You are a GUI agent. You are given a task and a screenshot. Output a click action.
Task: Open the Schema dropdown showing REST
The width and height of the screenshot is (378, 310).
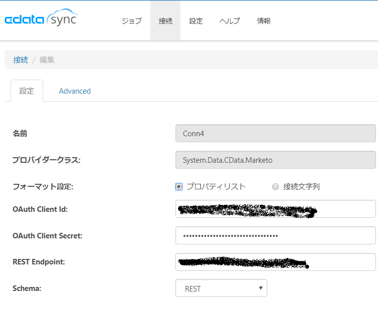221,288
